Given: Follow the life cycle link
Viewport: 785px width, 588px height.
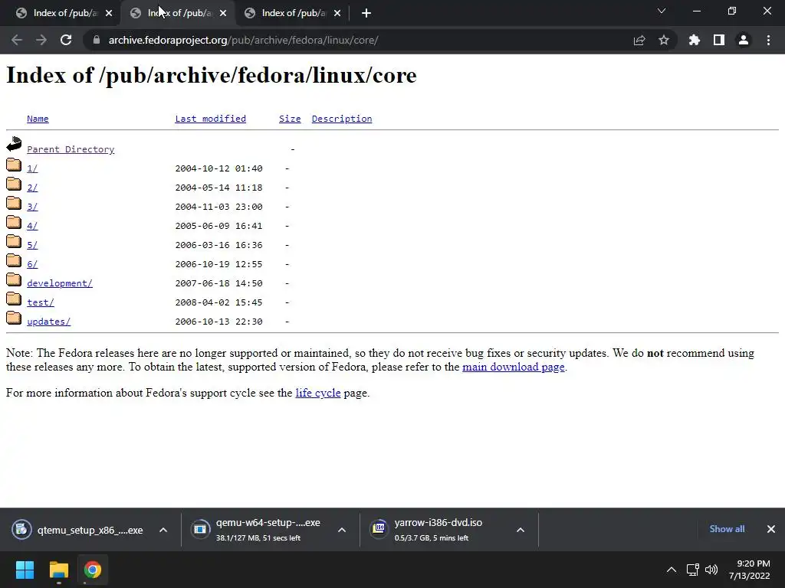Looking at the screenshot, I should 318,393.
